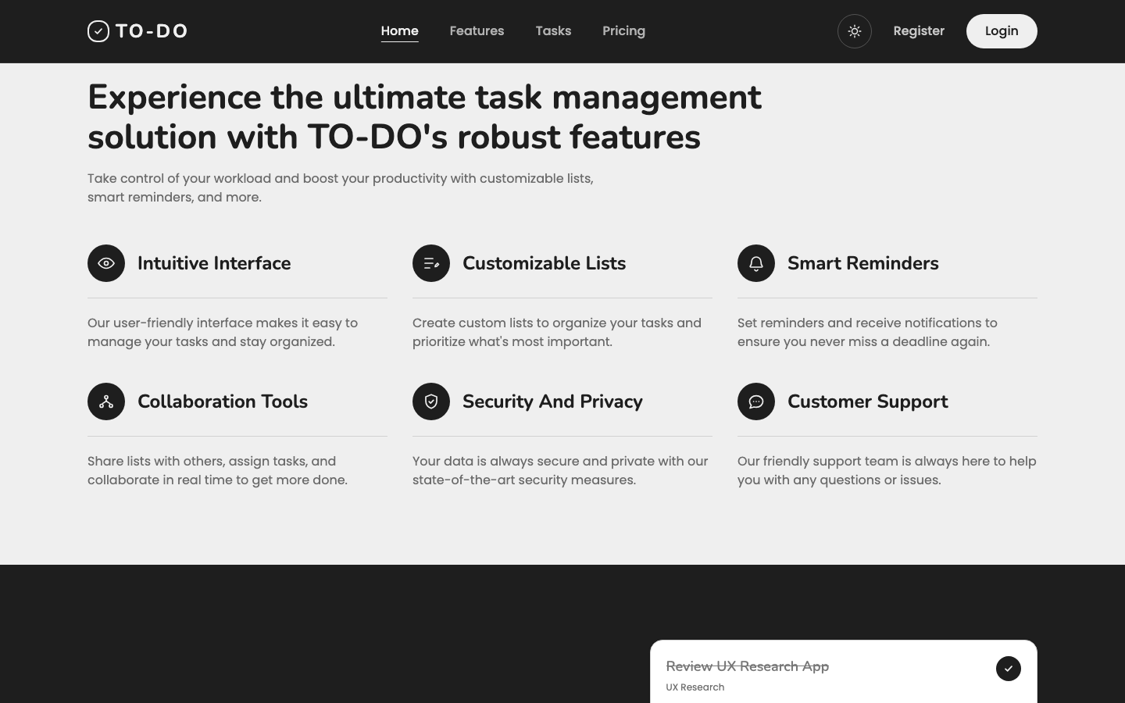Click the Customizable Lists heading

tap(545, 263)
